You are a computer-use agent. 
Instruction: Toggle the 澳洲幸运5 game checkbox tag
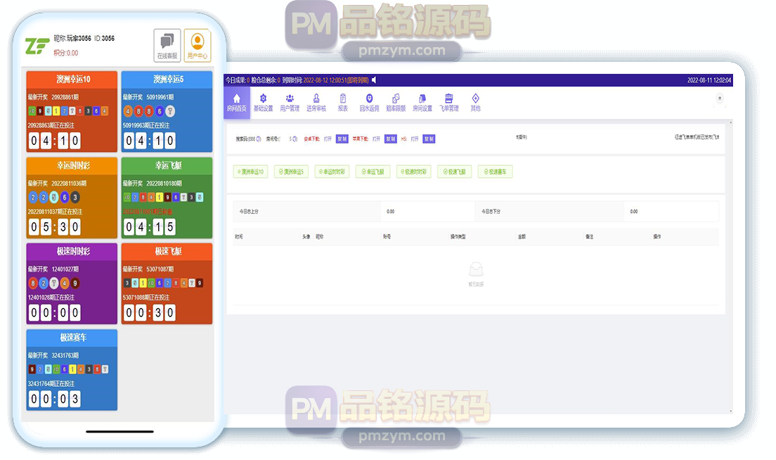click(291, 172)
